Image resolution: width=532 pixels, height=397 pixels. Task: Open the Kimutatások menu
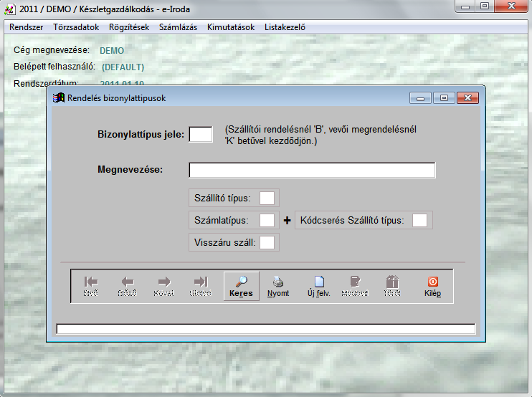[x=231, y=27]
